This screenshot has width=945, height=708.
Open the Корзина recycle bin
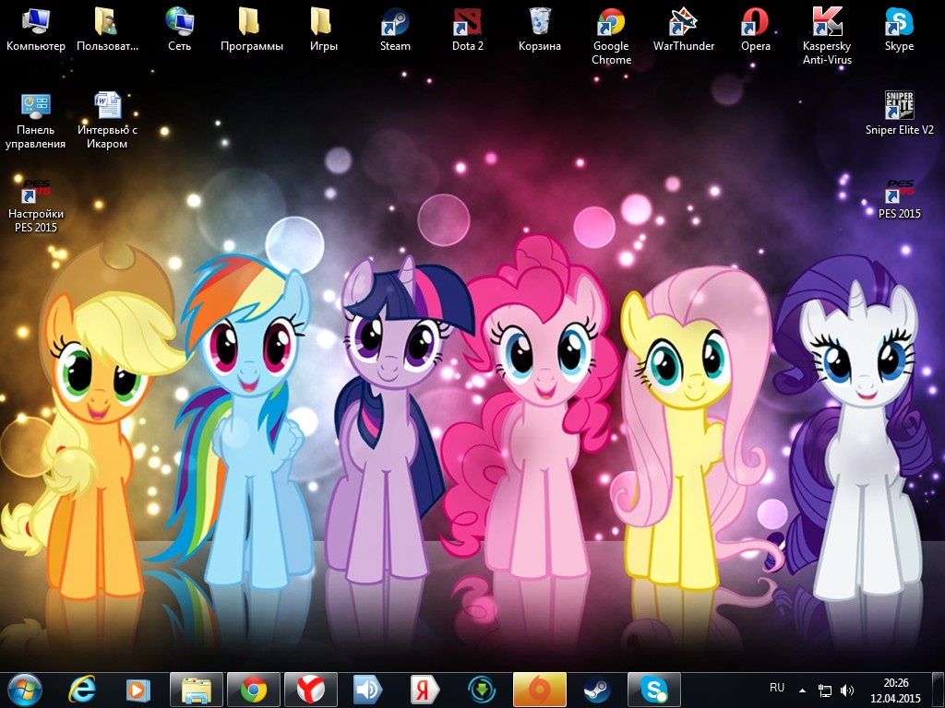[x=539, y=29]
